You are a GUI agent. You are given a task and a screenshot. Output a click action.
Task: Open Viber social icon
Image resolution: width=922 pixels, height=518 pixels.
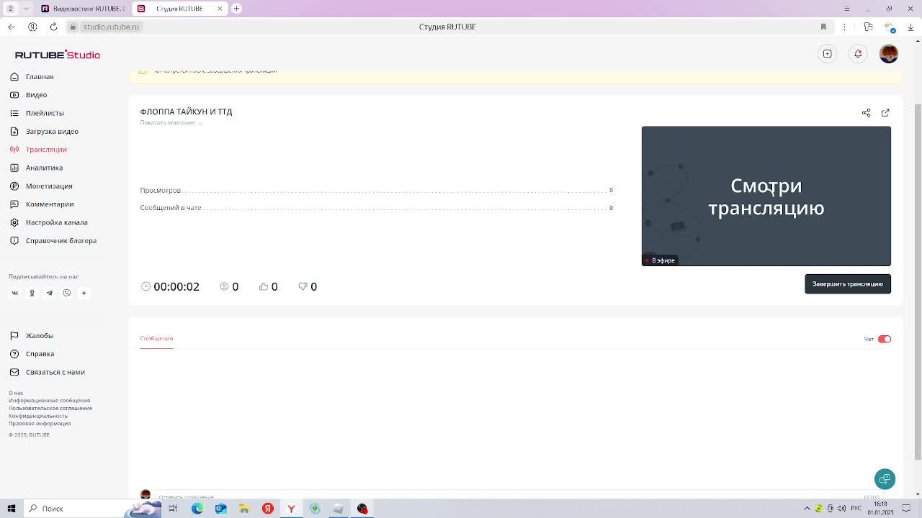pyautogui.click(x=66, y=293)
